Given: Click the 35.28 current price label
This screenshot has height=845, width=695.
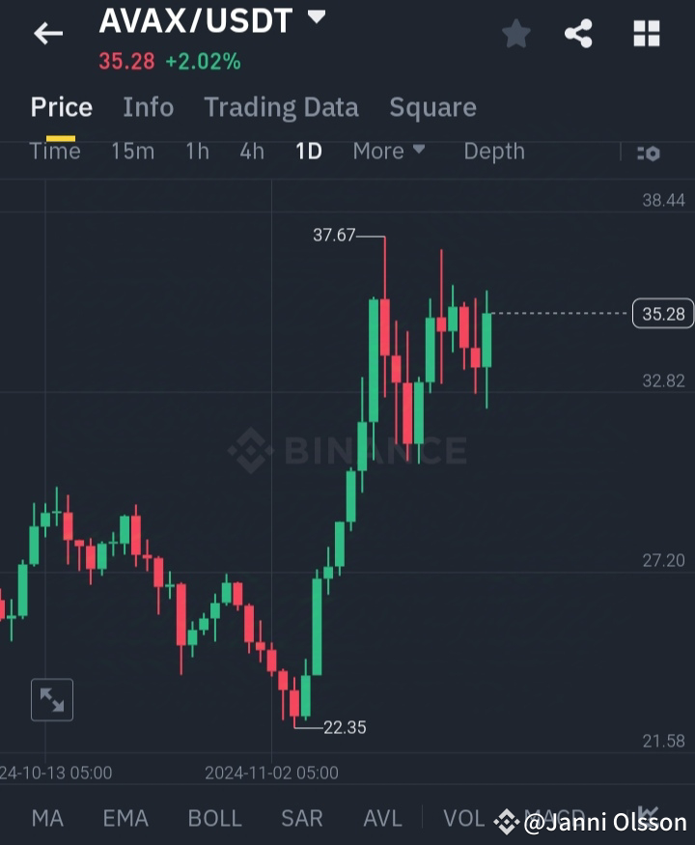Looking at the screenshot, I should (662, 314).
